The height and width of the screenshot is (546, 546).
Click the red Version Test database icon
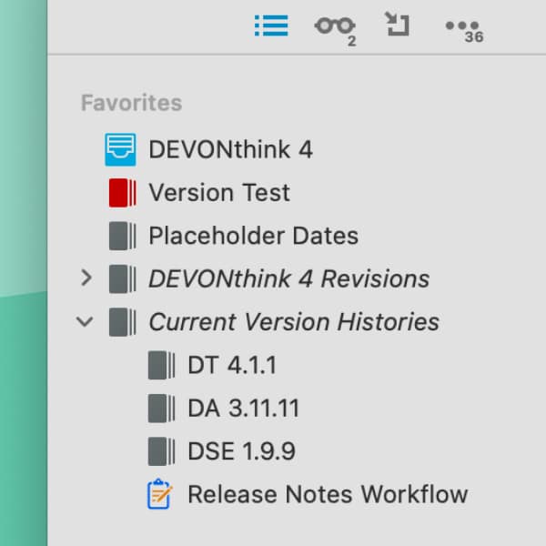point(122,192)
